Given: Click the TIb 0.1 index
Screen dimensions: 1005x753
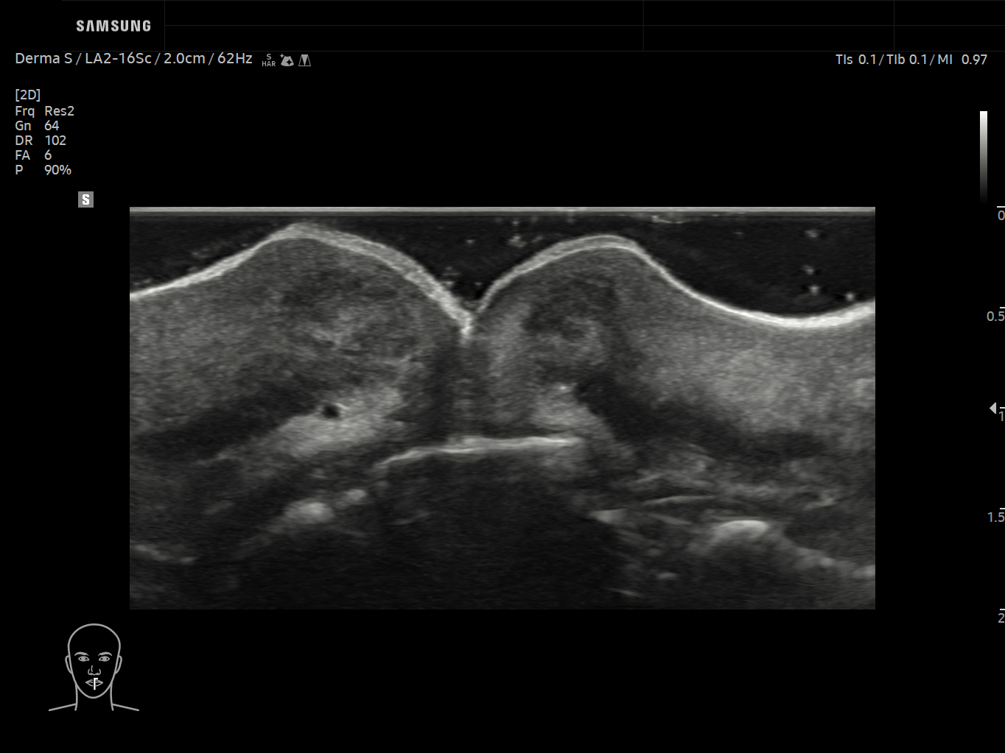Looking at the screenshot, I should click(x=908, y=60).
